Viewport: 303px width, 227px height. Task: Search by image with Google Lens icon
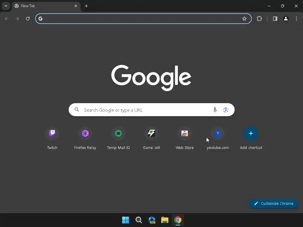[x=226, y=110]
